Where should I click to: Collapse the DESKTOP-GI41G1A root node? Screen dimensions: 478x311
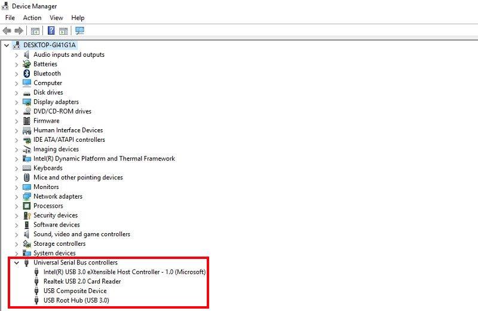tap(7, 45)
